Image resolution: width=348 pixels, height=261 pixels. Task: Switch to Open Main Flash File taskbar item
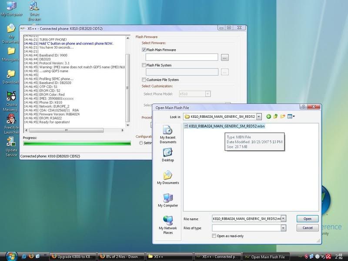pos(266,257)
